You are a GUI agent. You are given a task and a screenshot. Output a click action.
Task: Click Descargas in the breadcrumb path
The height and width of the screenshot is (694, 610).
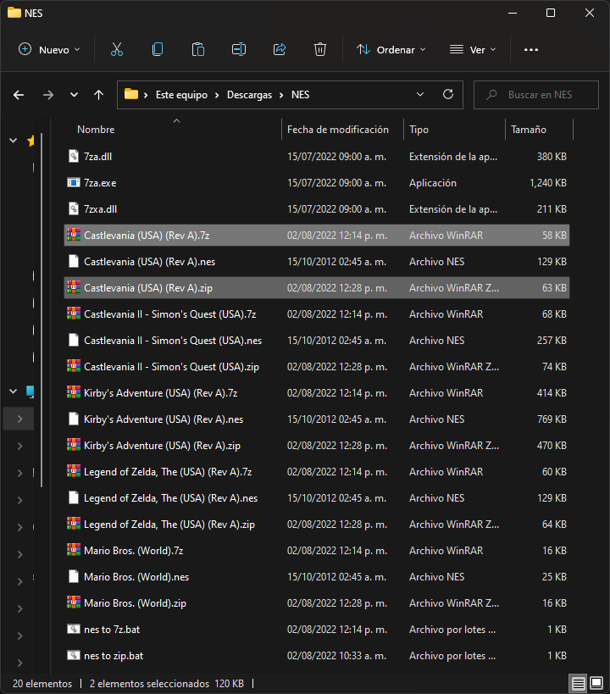click(x=250, y=95)
